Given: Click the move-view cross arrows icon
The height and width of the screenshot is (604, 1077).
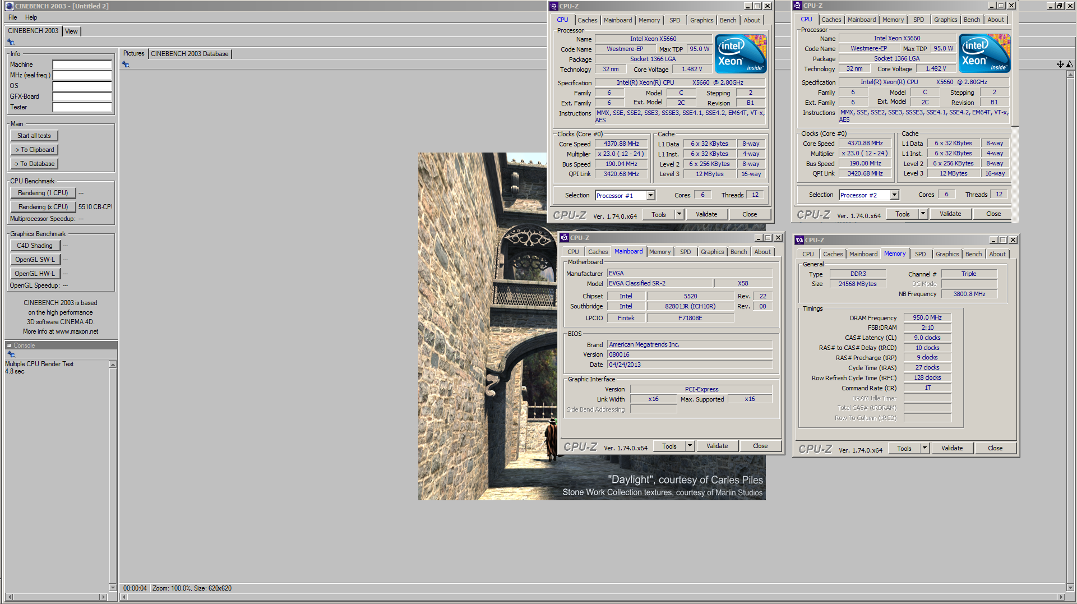Looking at the screenshot, I should click(x=1060, y=64).
